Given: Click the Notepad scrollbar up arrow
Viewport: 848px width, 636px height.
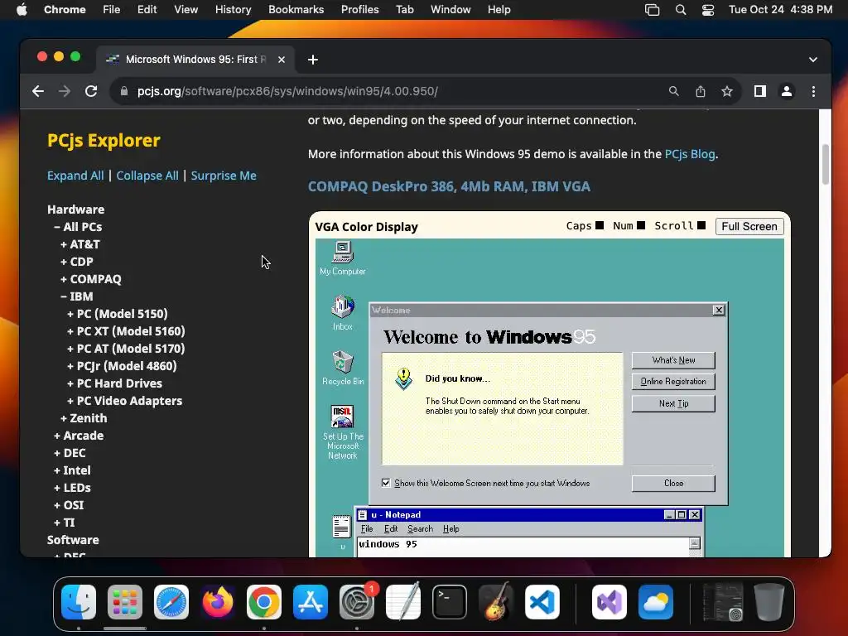Looking at the screenshot, I should coord(695,543).
